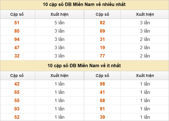Image resolution: width=169 pixels, height=121 pixels.
Task: Select pair number 77
Action: coord(102,56)
